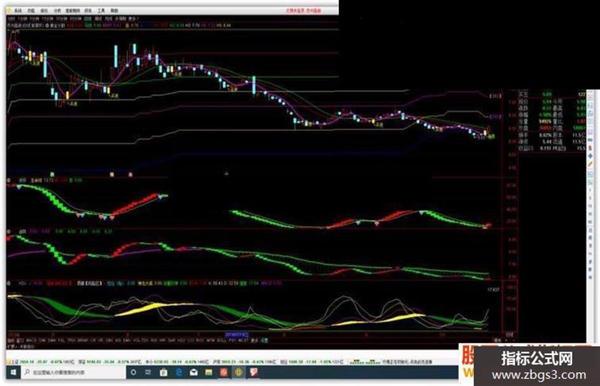Select the CCI indicator tab
The height and width of the screenshot is (386, 600).
191,340
